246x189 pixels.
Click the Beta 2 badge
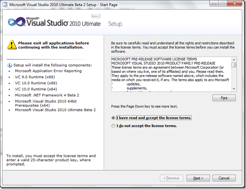coord(96,16)
